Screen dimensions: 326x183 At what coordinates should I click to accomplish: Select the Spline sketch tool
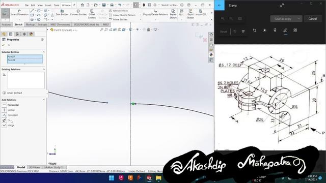tap(45, 11)
